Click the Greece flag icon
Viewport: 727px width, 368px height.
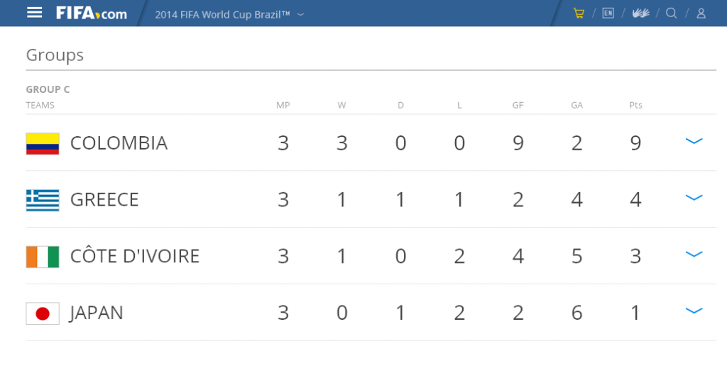coord(43,200)
